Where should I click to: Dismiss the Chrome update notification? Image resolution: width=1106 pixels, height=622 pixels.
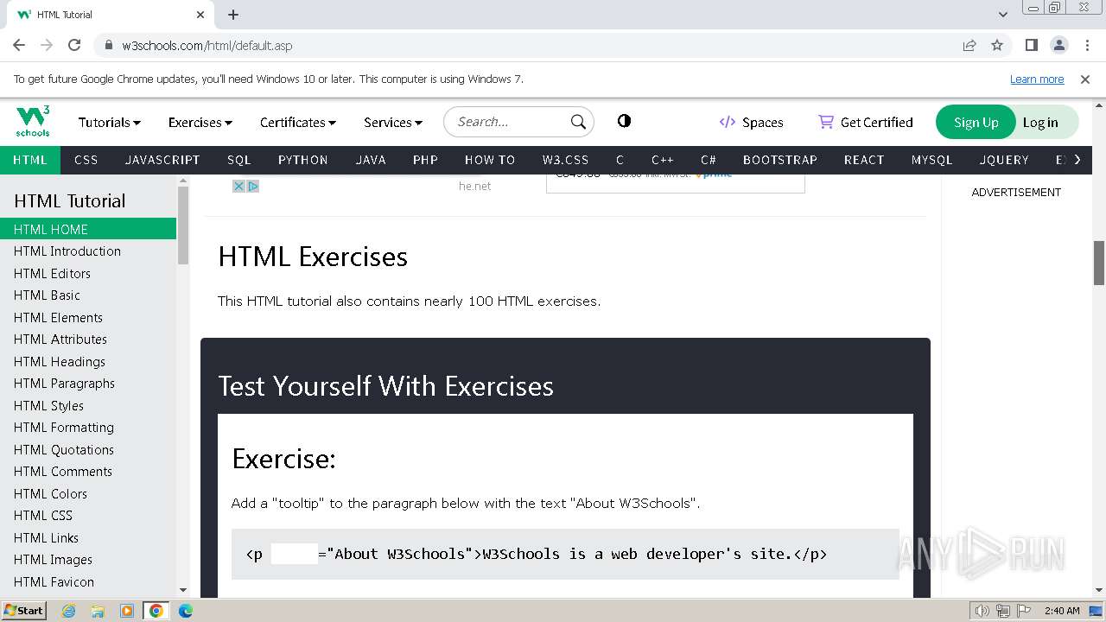[x=1085, y=79]
